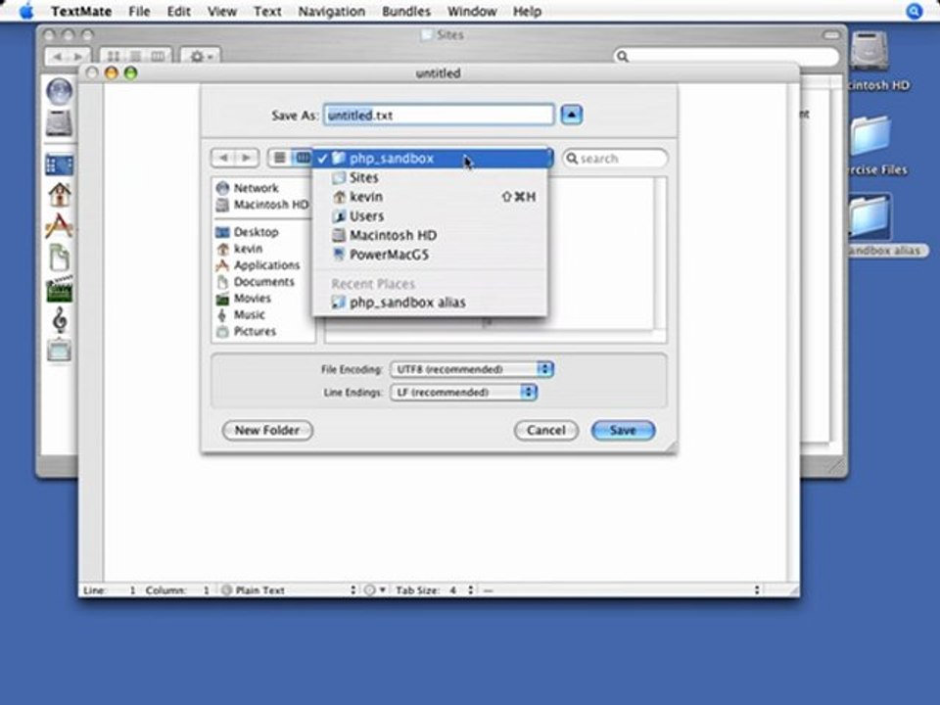Image resolution: width=940 pixels, height=705 pixels.
Task: Choose php_sandbox alias under Recent Places
Action: (430, 303)
